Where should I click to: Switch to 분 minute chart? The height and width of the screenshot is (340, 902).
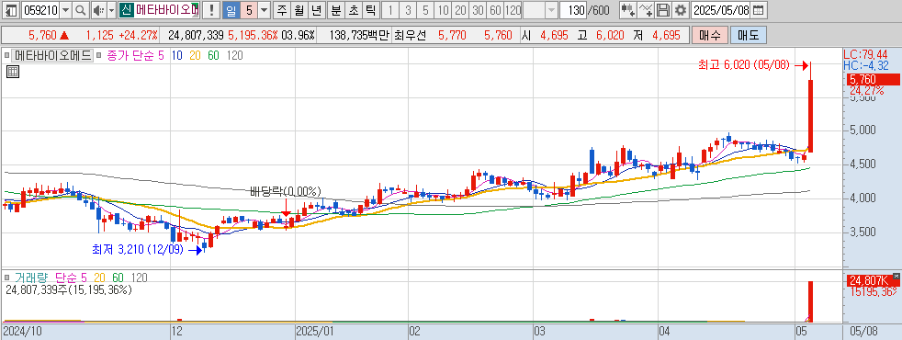335,10
